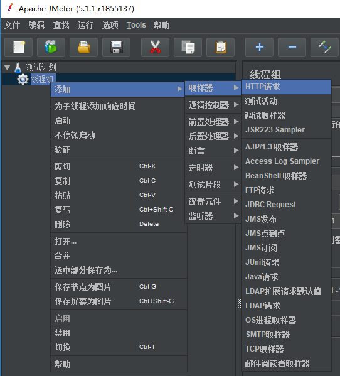Click the Toggle toolbar icon with arrows
340x376 pixels.
coord(324,47)
